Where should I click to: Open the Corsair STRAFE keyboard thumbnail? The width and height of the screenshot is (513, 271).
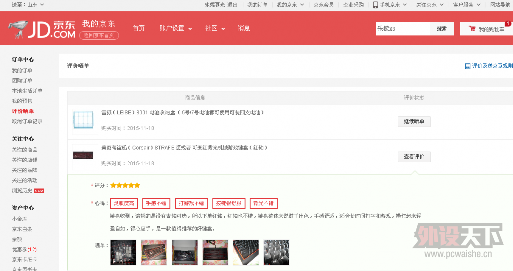(x=85, y=157)
